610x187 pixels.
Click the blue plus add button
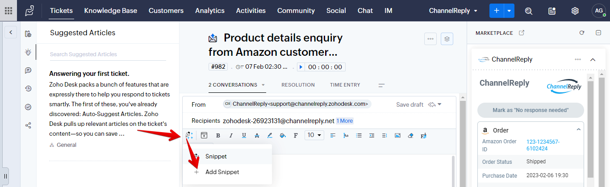497,11
